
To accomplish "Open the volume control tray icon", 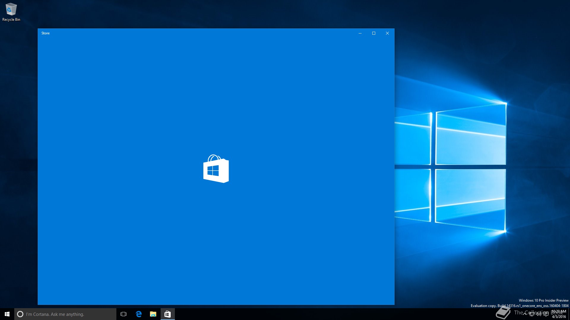I will [539, 314].
